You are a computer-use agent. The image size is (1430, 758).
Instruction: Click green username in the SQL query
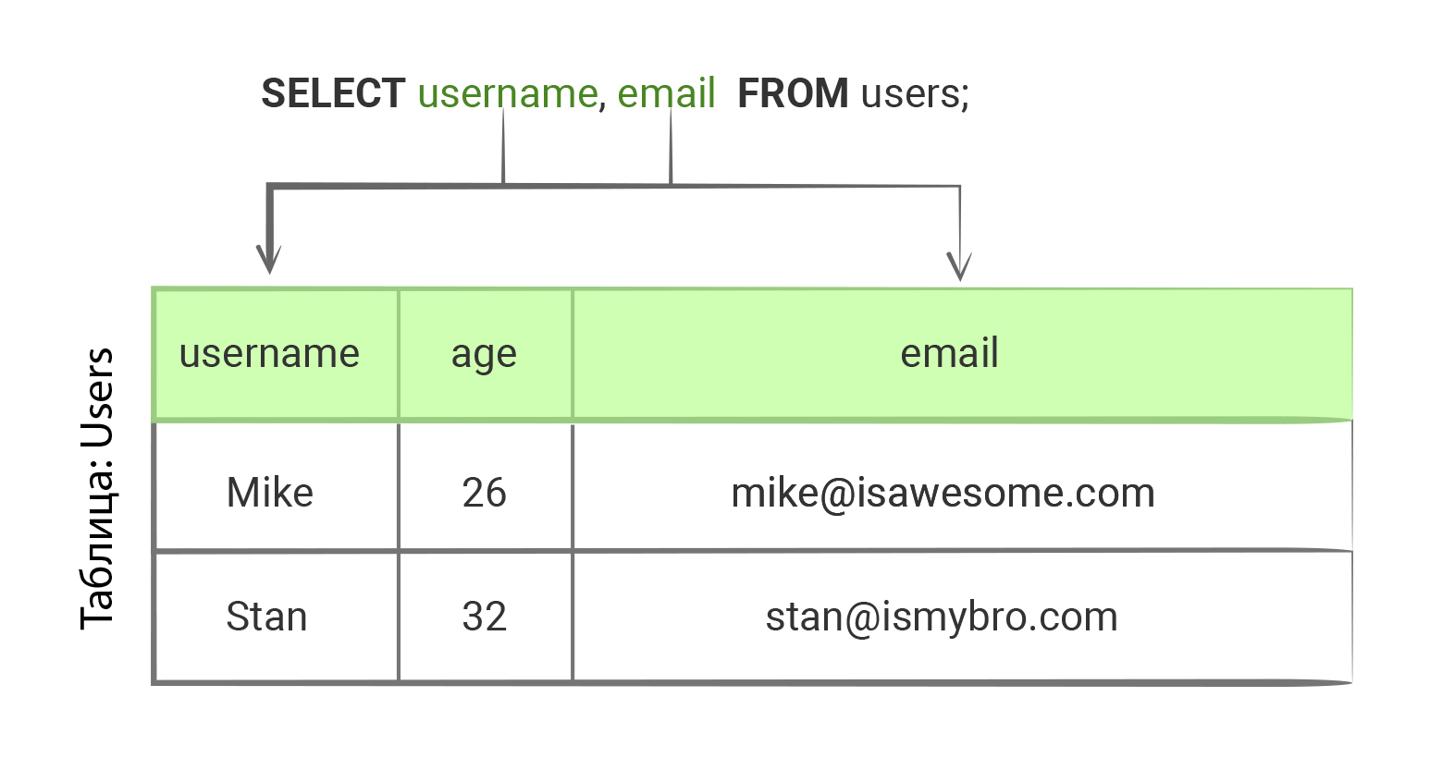[x=507, y=93]
